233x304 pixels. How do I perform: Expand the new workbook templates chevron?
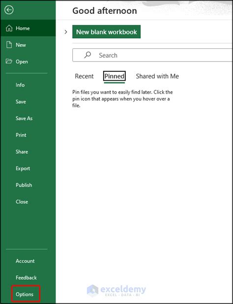[x=66, y=32]
